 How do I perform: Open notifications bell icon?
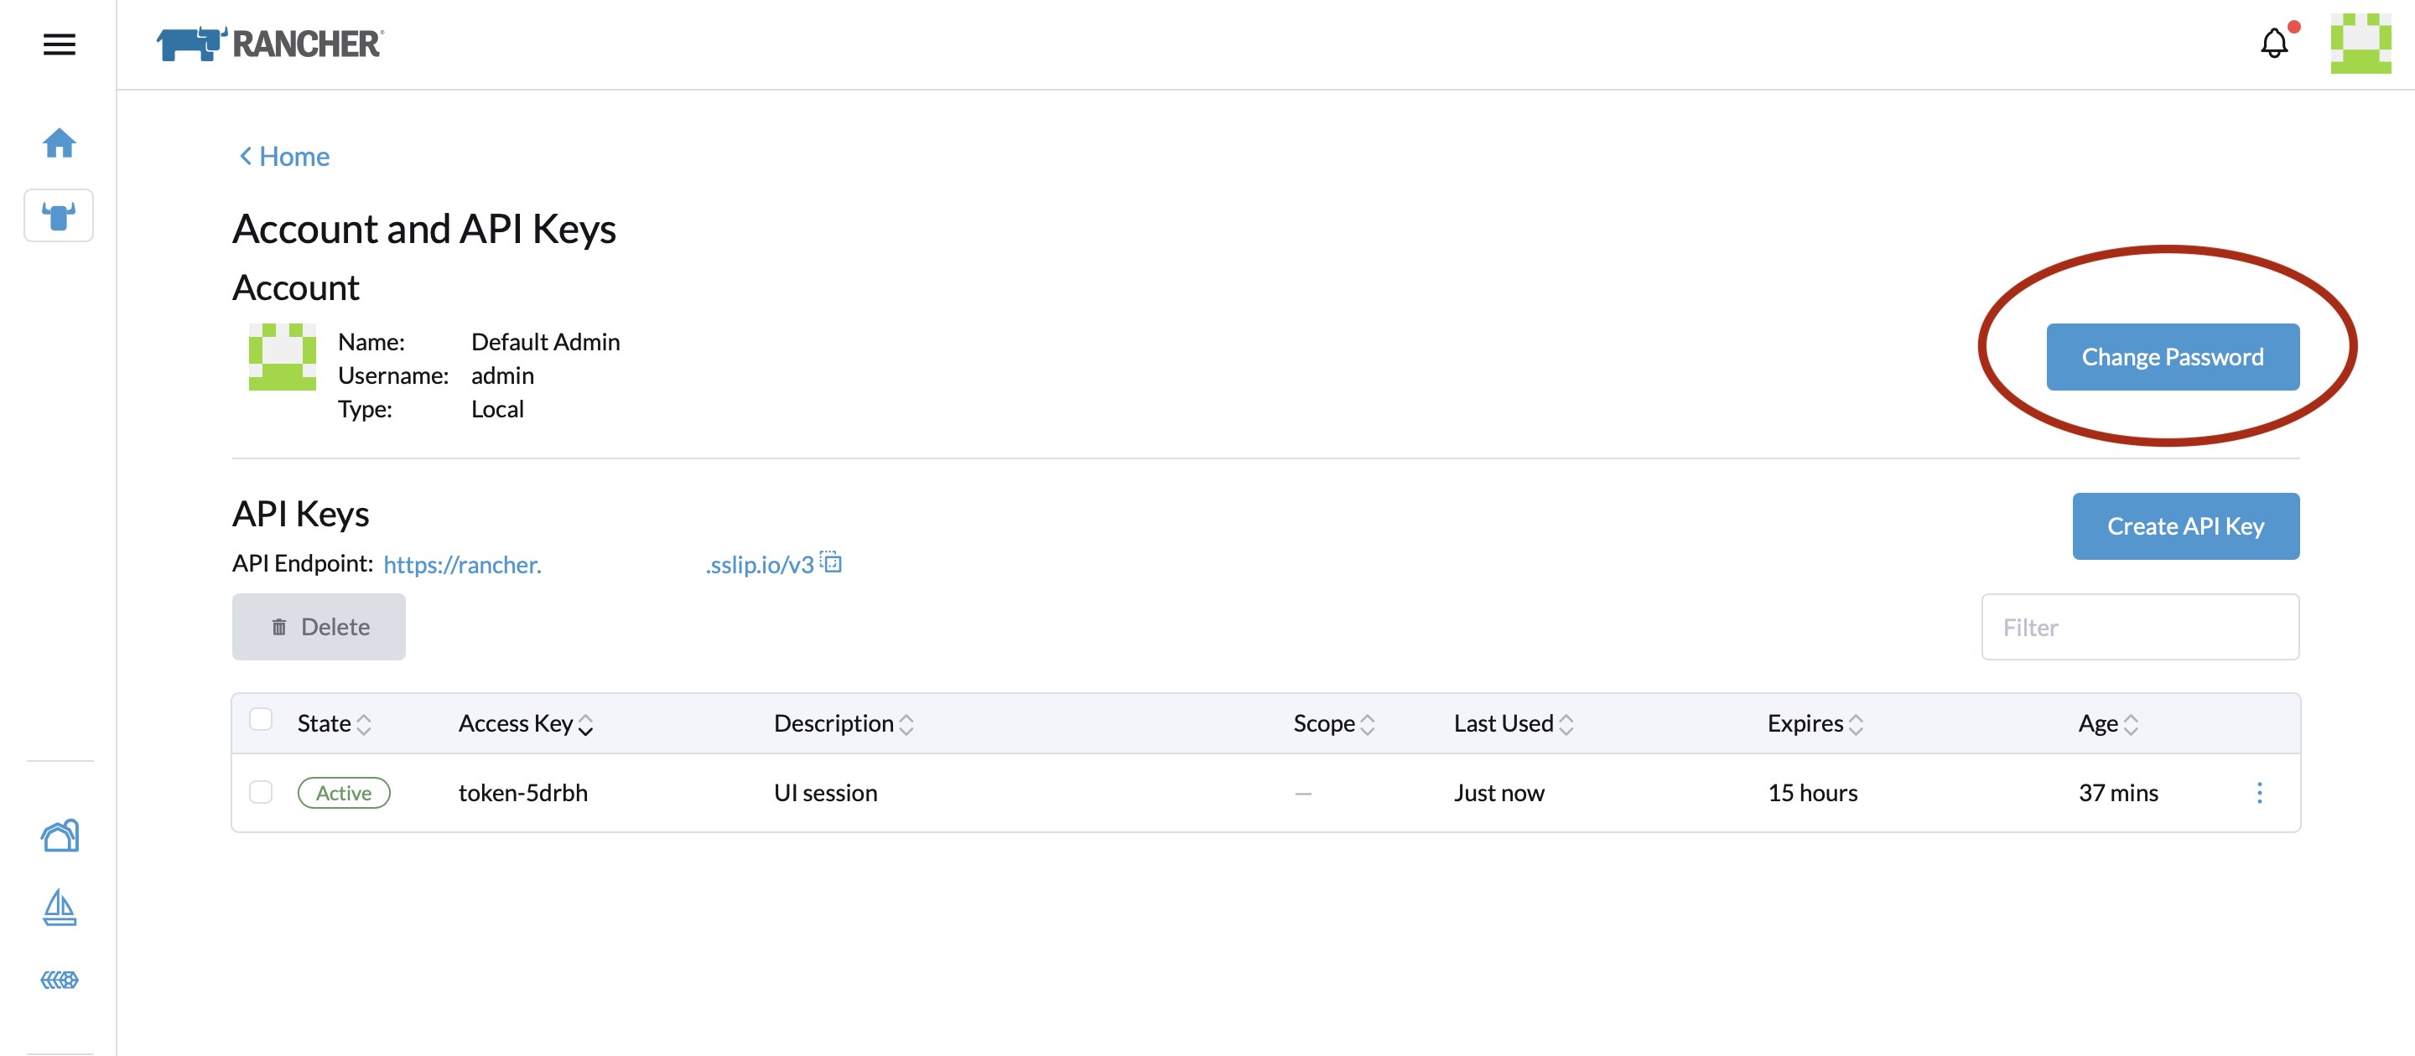click(2273, 43)
